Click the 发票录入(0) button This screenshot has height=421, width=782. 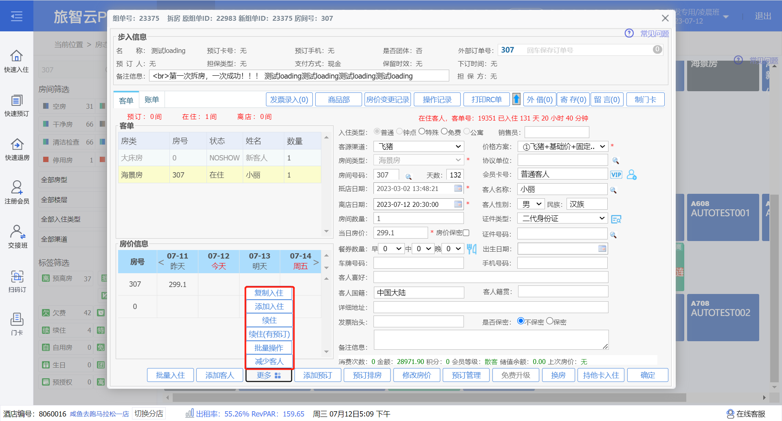click(289, 100)
